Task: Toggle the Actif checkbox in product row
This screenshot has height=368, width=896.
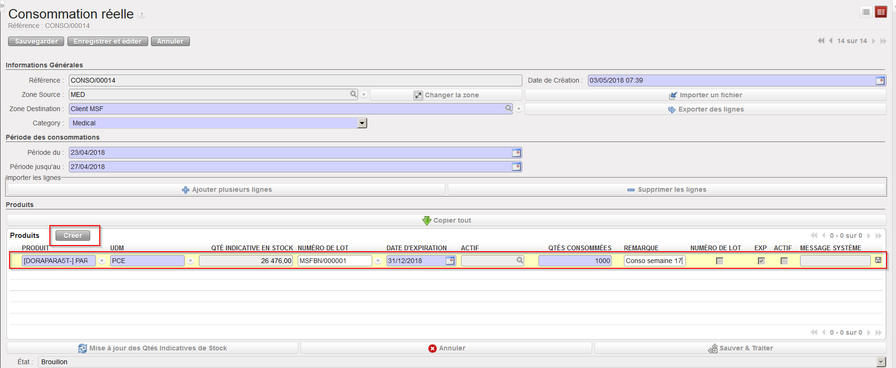Action: [x=784, y=261]
